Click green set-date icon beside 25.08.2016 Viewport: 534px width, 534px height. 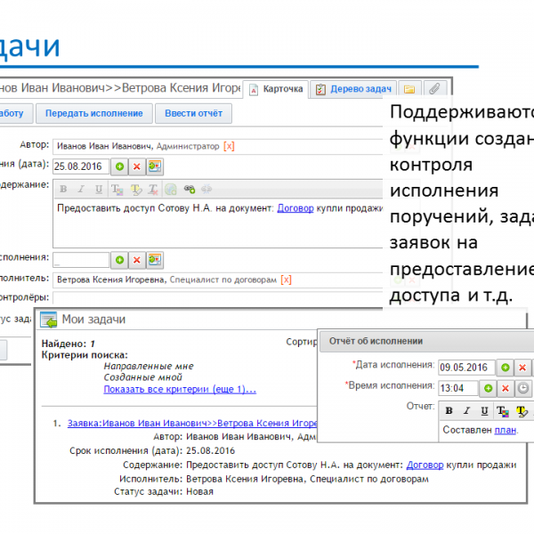[119, 166]
